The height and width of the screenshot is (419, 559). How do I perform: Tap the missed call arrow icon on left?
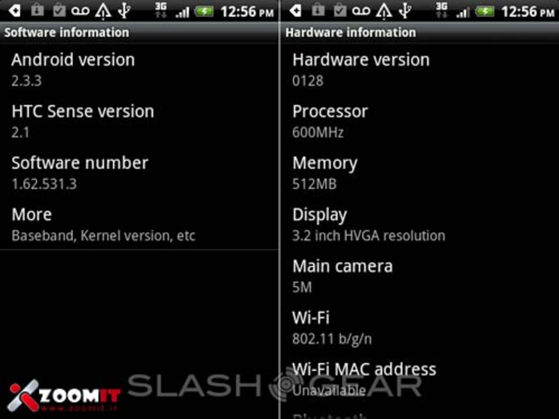tap(15, 11)
